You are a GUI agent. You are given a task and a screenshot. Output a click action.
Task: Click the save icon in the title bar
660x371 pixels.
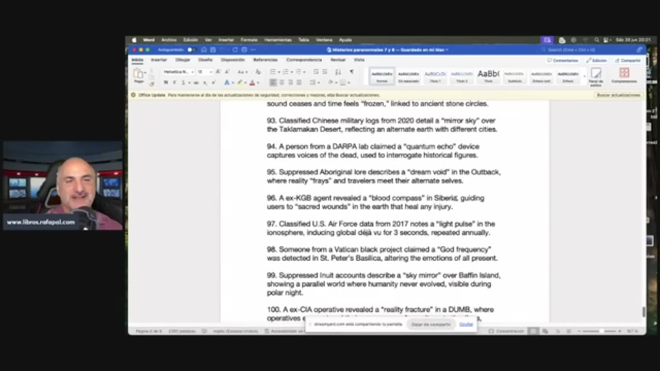point(213,50)
